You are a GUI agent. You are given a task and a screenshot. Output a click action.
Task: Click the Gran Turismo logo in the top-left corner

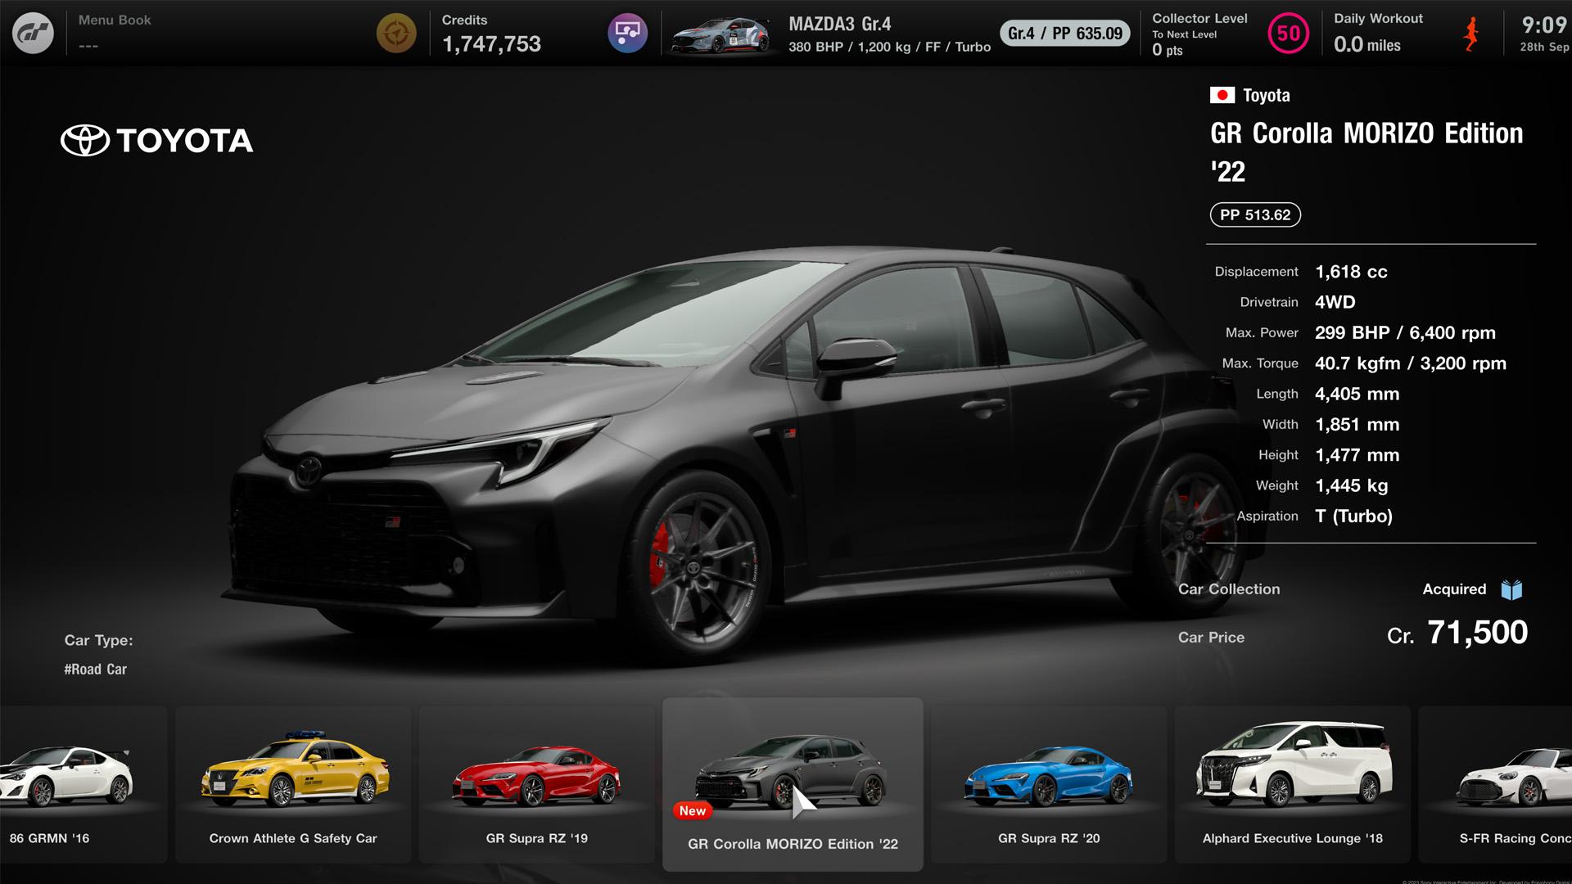pos(34,34)
